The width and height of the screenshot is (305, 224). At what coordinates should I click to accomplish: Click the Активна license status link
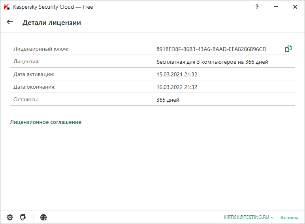click(x=289, y=218)
